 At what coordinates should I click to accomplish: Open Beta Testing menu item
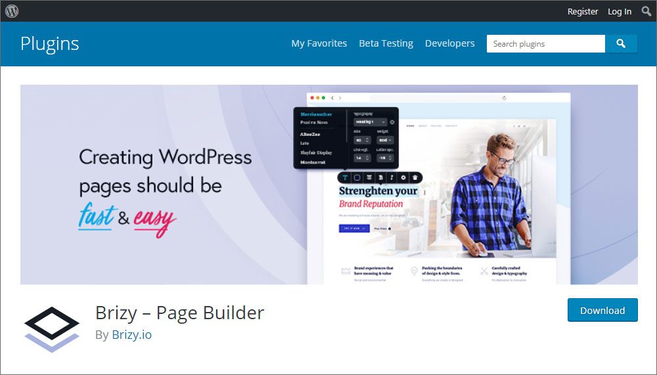tap(386, 43)
